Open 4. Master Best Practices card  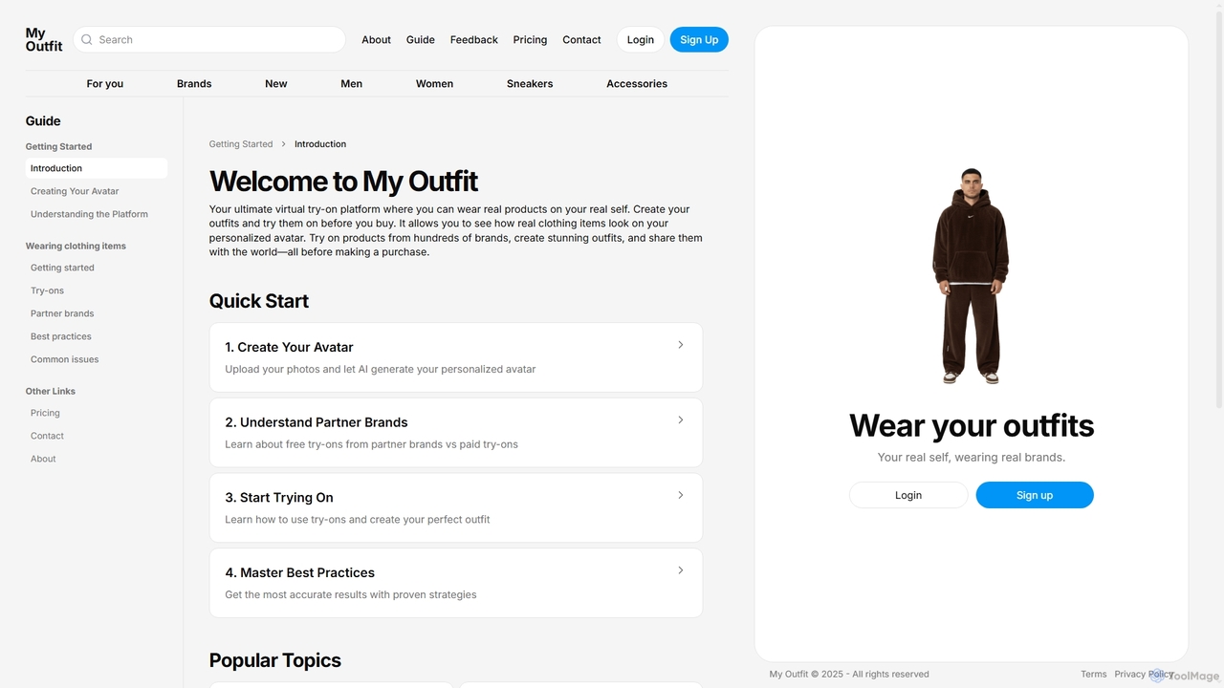point(456,583)
